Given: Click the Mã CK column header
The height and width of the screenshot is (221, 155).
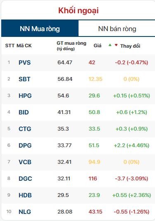Looking at the screenshot, I should [x=24, y=46].
